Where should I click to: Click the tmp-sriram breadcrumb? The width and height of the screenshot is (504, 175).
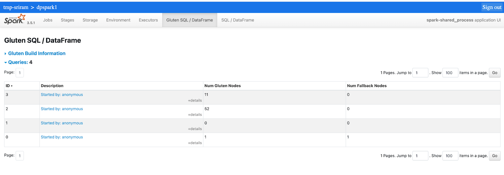16,7
